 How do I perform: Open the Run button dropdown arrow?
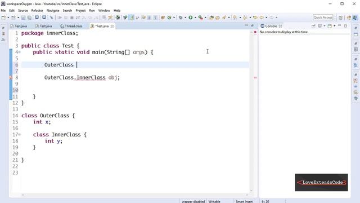[x=195, y=17]
